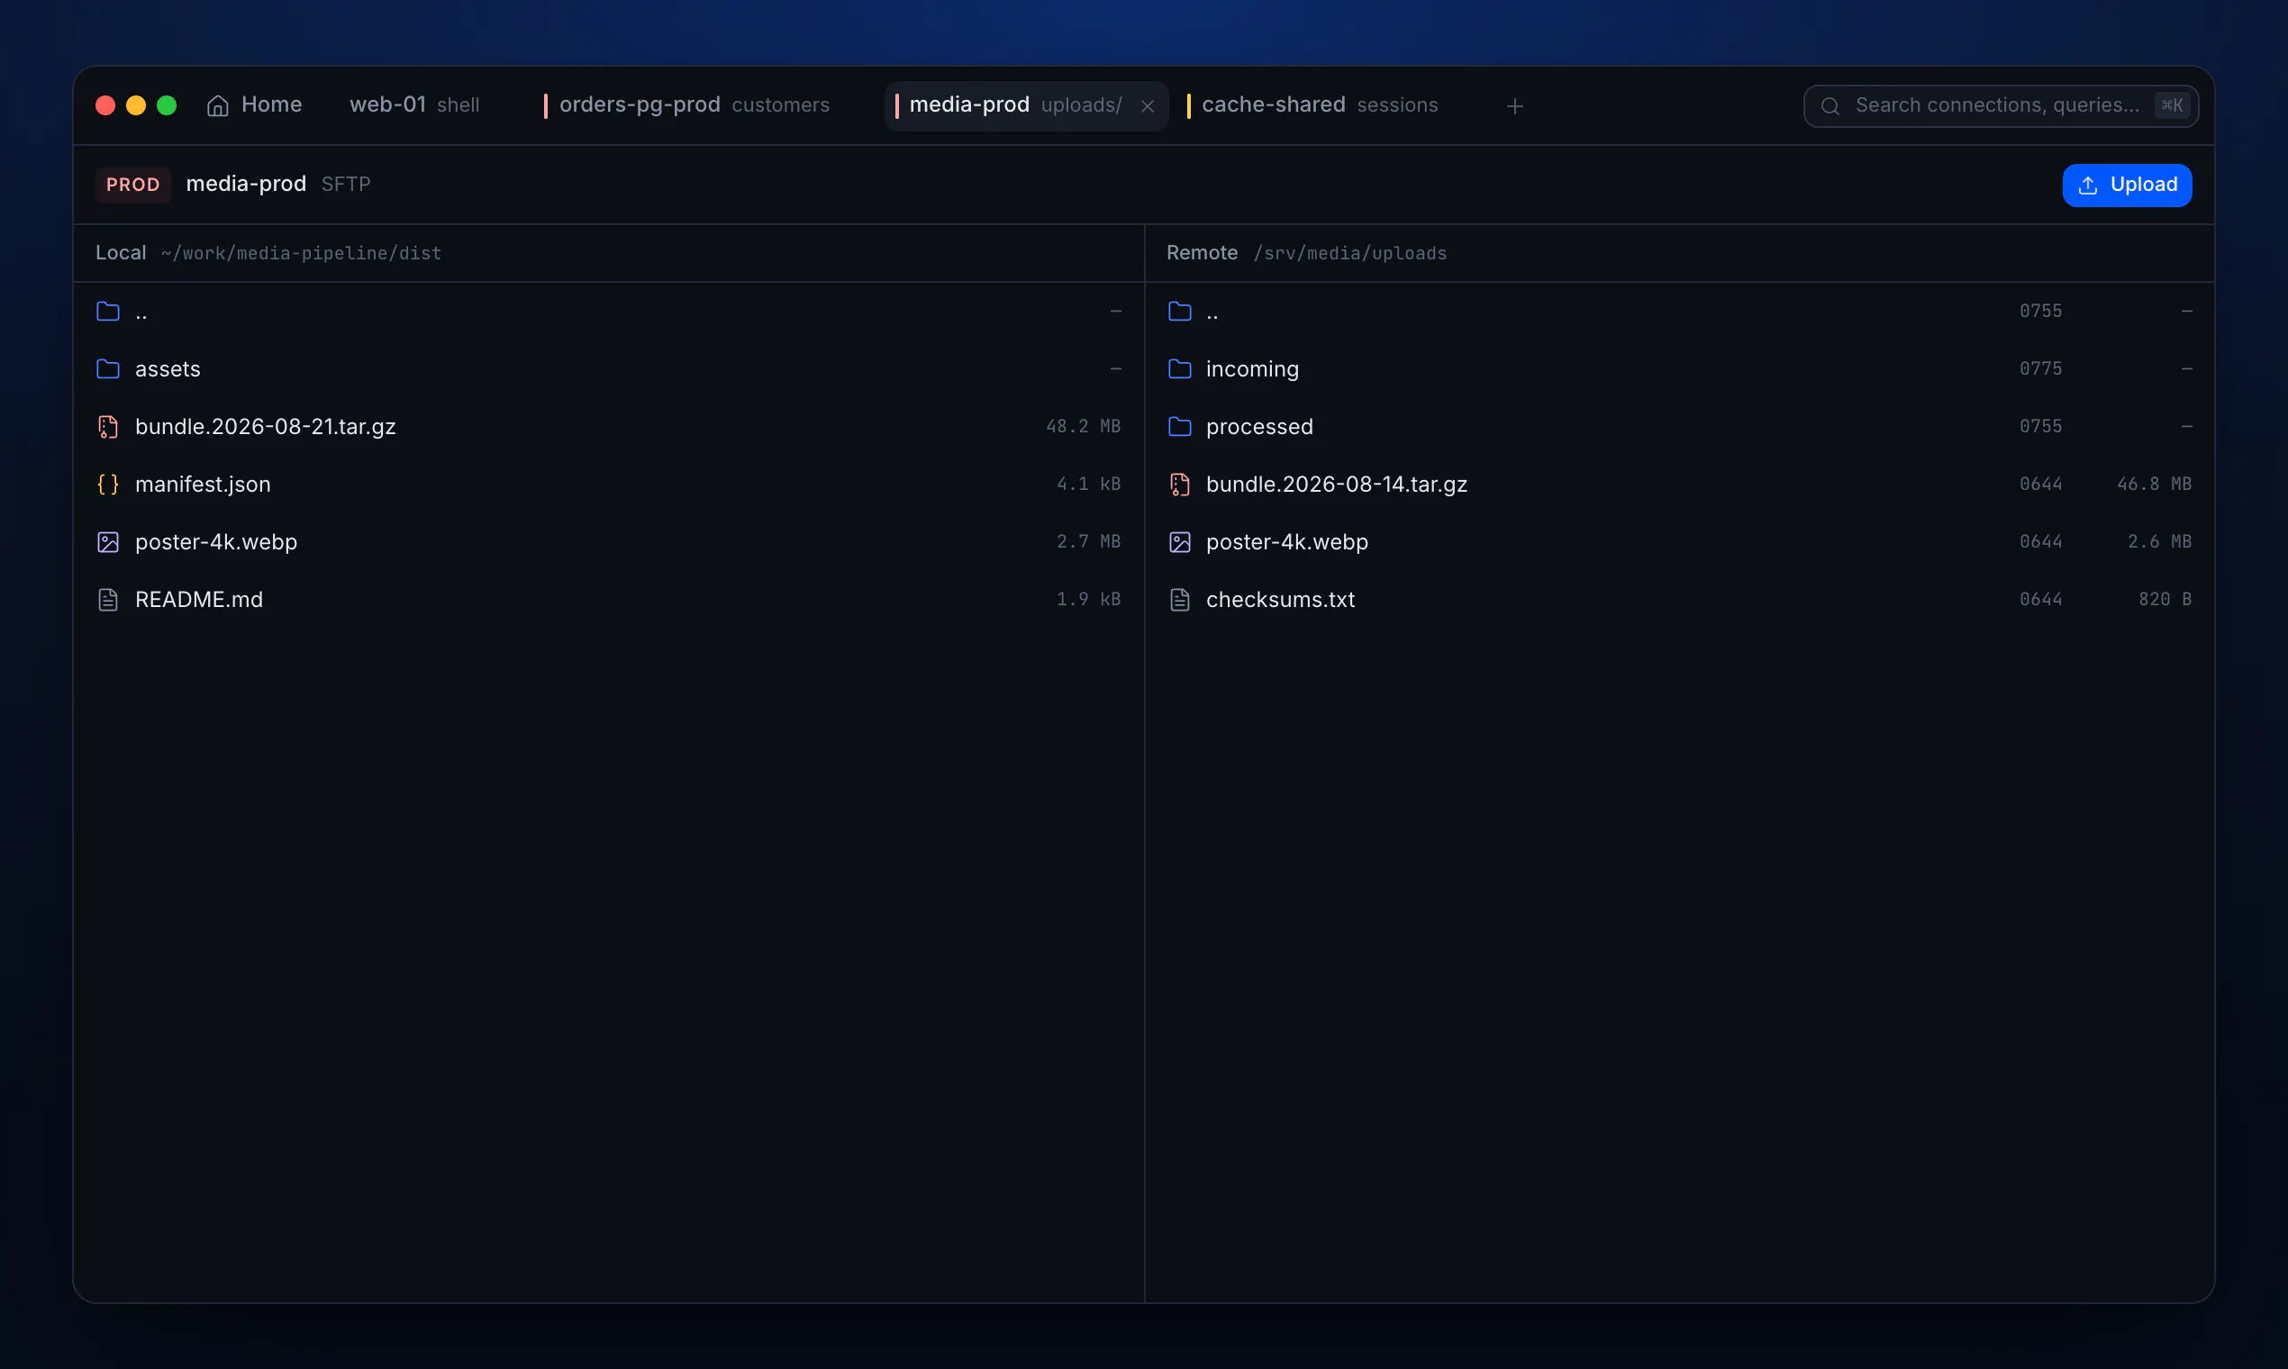This screenshot has height=1369, width=2288.
Task: Click the local poster-4k.webp image icon
Action: tap(108, 542)
